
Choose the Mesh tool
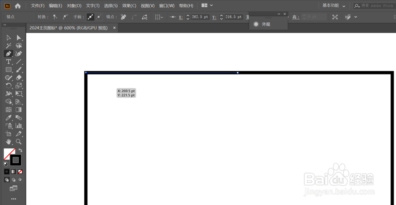(x=8, y=110)
